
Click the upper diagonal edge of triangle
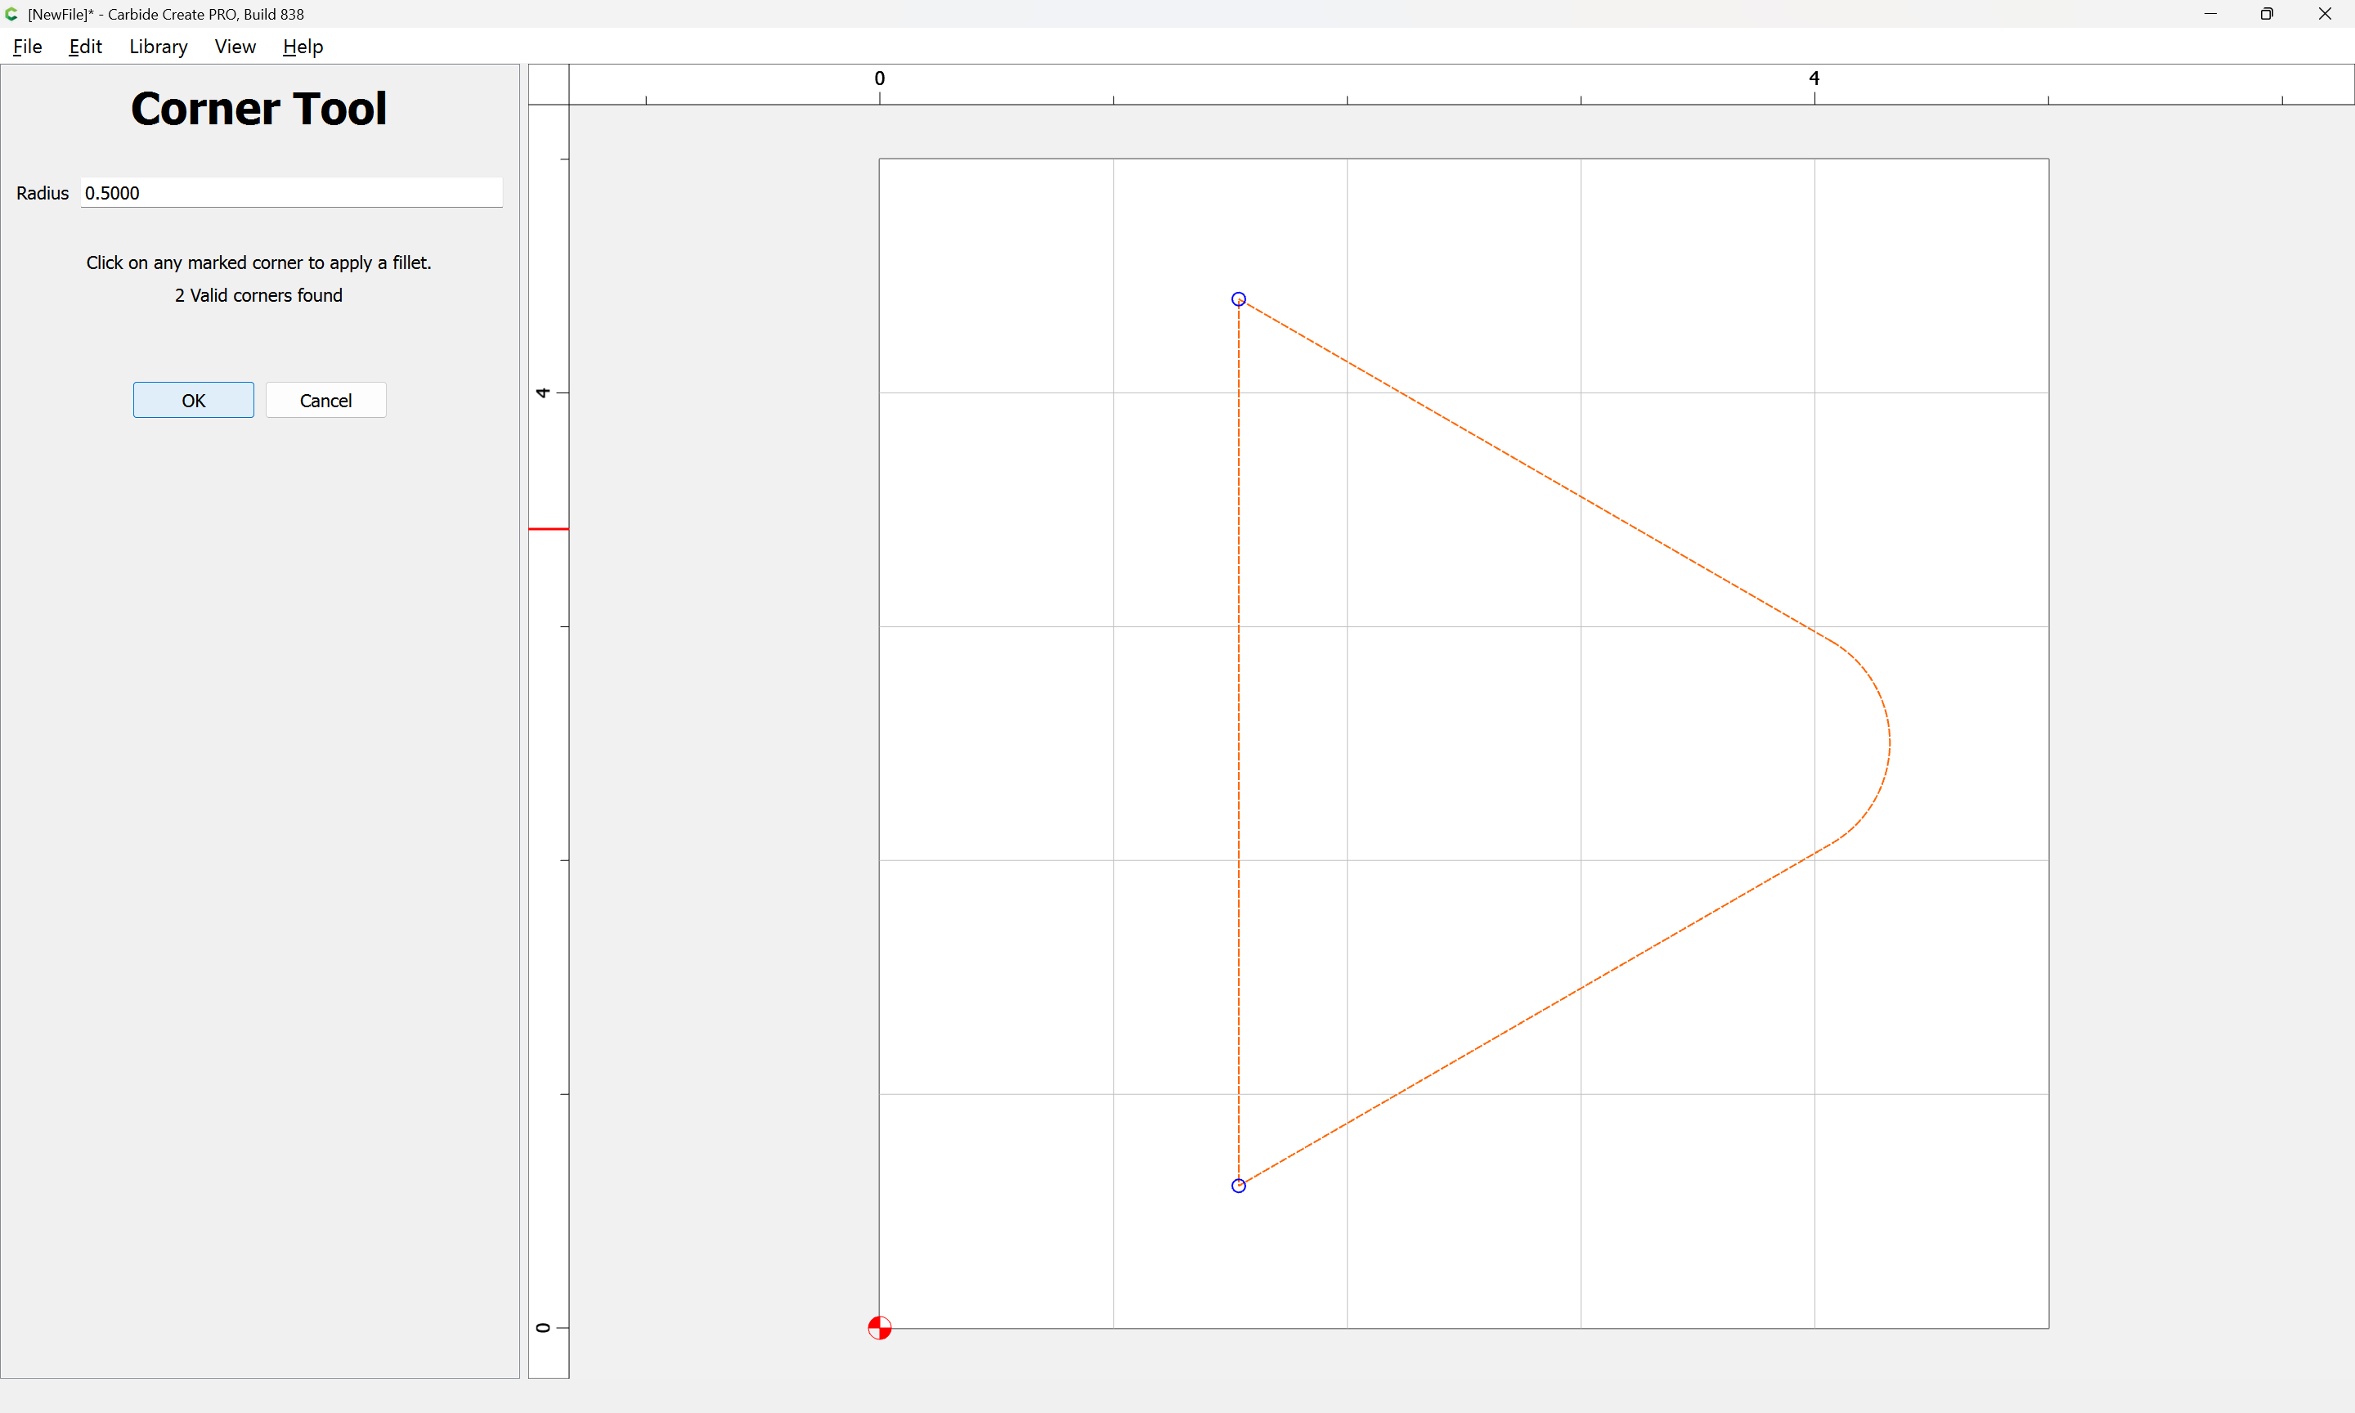click(1523, 464)
